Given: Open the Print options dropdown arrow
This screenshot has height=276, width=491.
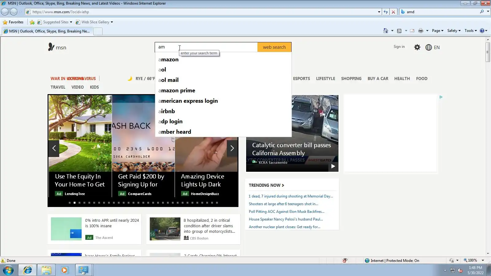Looking at the screenshot, I should click(x=427, y=31).
